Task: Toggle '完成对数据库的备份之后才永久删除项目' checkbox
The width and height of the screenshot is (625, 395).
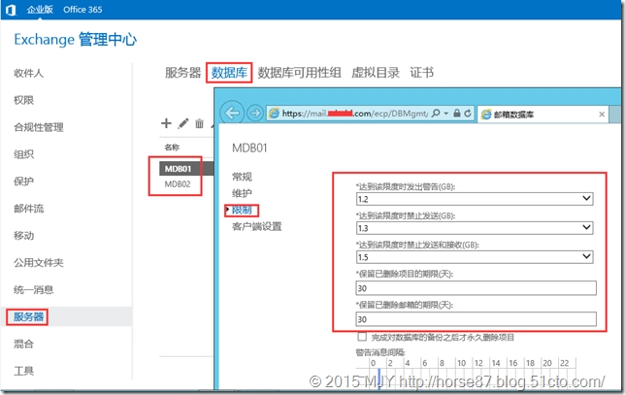Action: coord(363,336)
